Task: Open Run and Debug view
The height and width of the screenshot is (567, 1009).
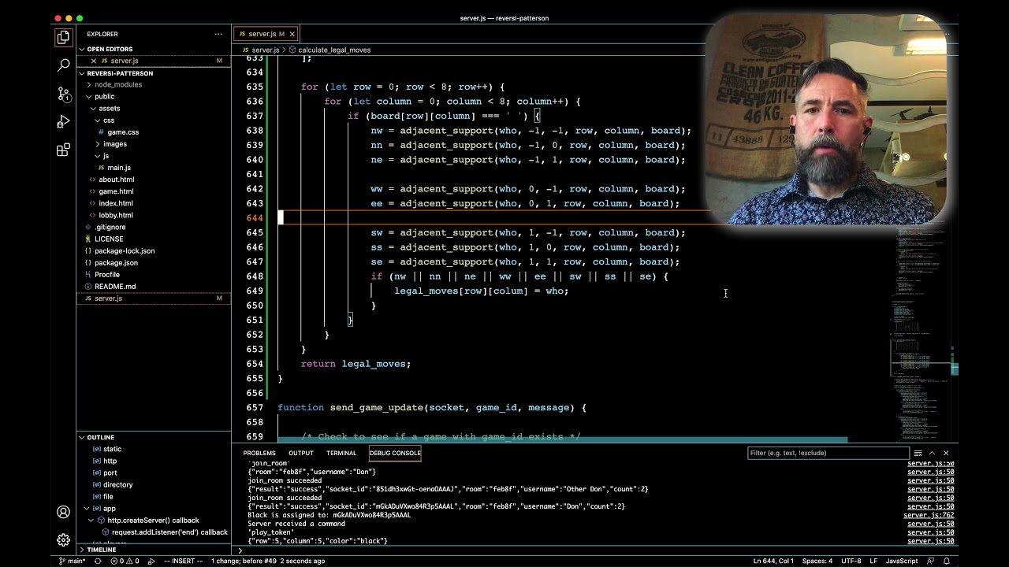Action: (x=63, y=122)
